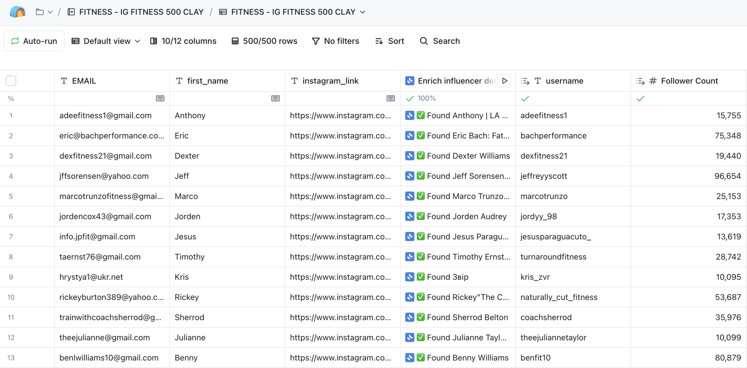Click the Sort button
This screenshot has width=747, height=368.
pos(390,41)
